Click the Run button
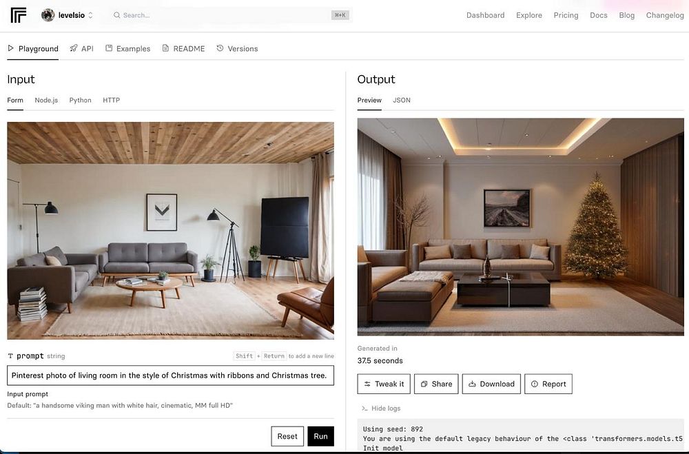This screenshot has width=689, height=454. tap(321, 436)
